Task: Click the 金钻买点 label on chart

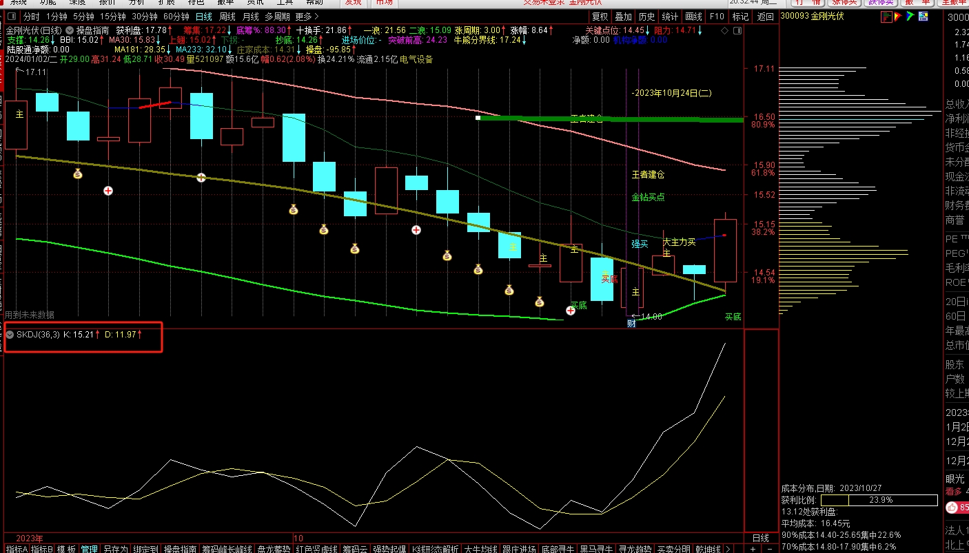Action: click(648, 197)
